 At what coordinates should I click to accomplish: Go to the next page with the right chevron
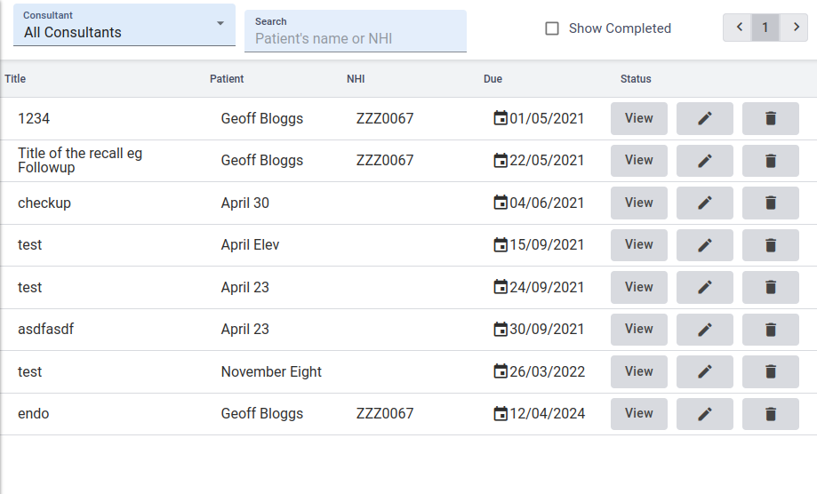pyautogui.click(x=795, y=28)
